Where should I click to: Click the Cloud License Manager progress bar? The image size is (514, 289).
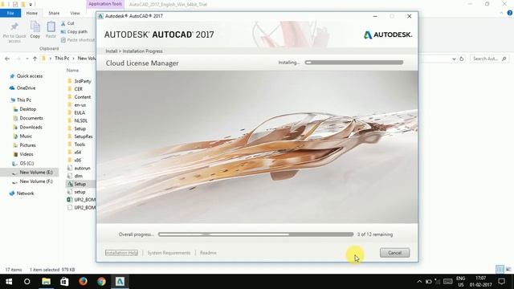click(x=354, y=63)
